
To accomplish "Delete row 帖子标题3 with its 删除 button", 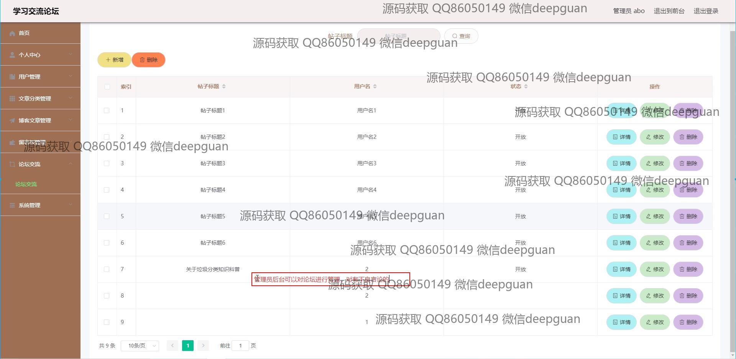I will coord(688,163).
